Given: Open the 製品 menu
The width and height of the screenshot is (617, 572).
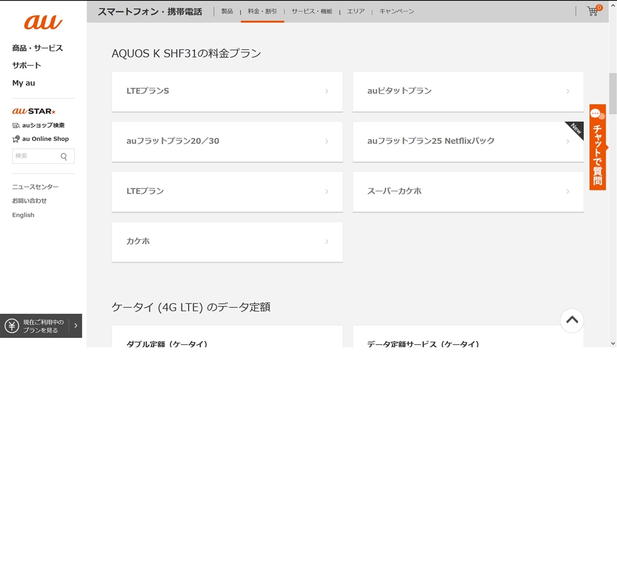Looking at the screenshot, I should coord(227,11).
